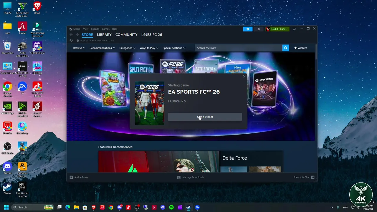This screenshot has height=212, width=377.
Task: Open Fall Guys desktop shortcut
Action: (37, 68)
